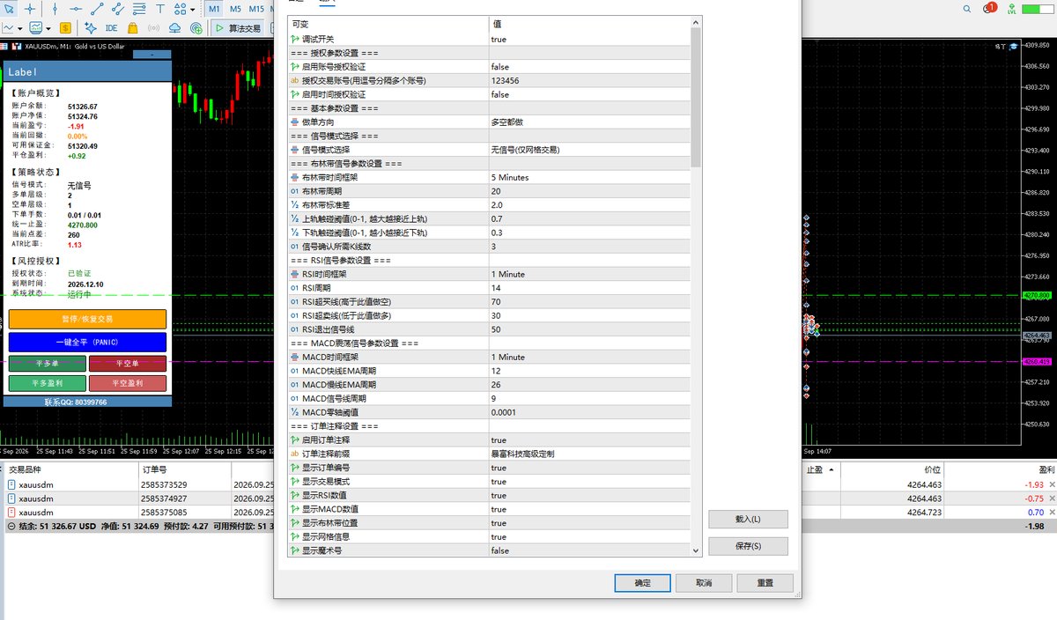1057x620 pixels.
Task: Open the account notification icon with badge
Action: click(x=988, y=9)
